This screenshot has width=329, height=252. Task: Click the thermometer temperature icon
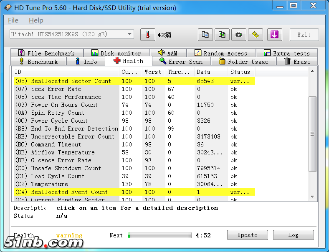(x=147, y=35)
